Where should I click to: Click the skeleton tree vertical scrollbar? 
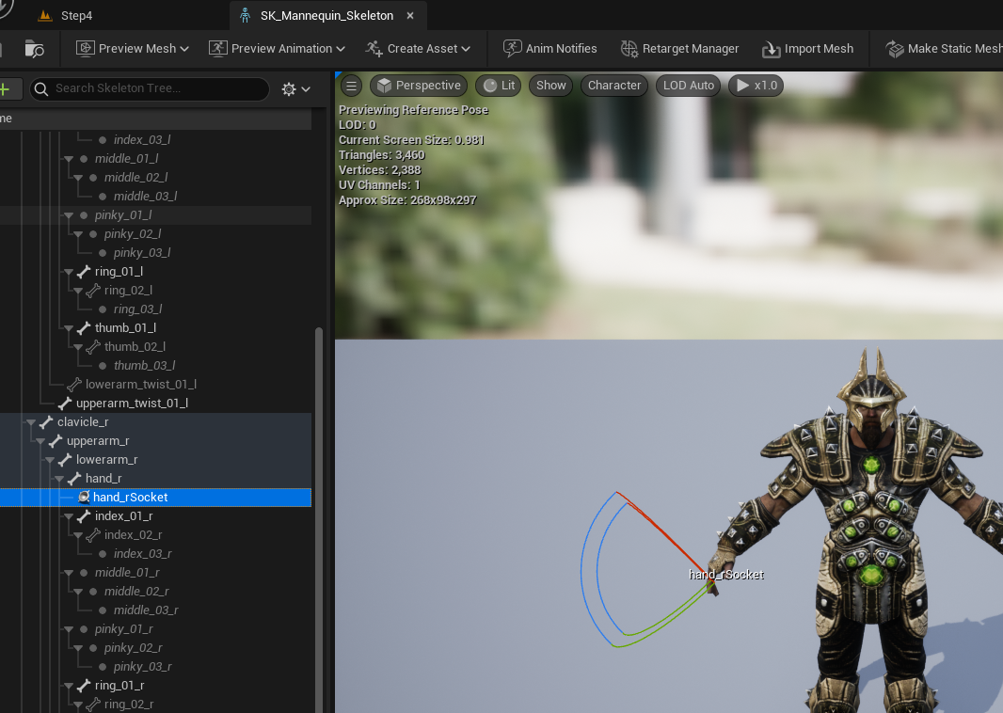click(x=319, y=519)
